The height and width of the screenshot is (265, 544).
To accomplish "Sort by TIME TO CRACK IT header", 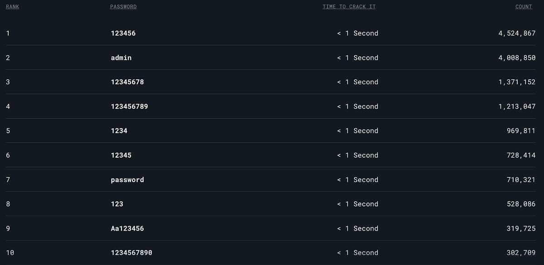I will click(349, 7).
